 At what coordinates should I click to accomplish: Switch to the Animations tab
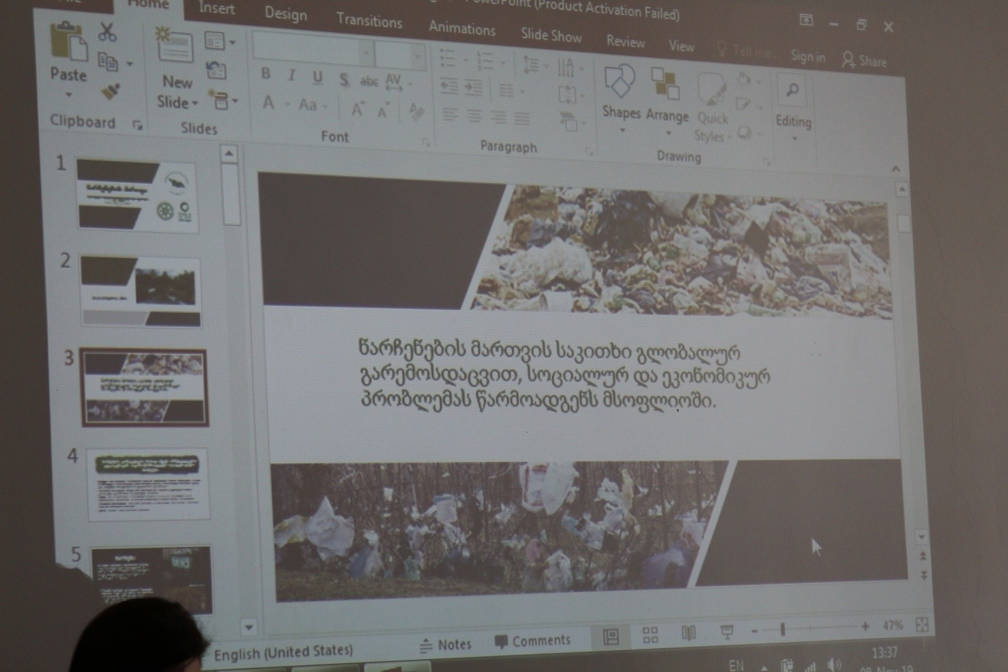point(462,29)
